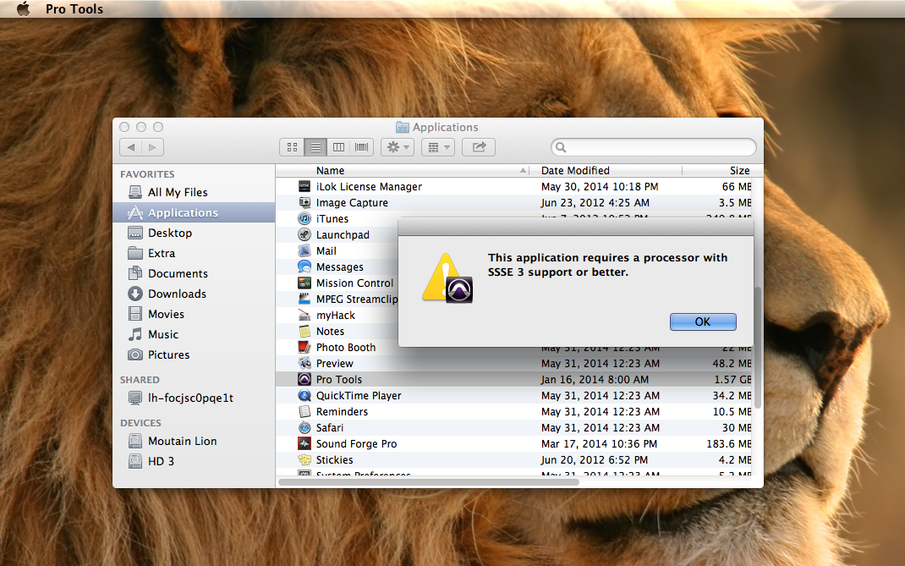Click the iLok License Manager icon

pyautogui.click(x=305, y=187)
